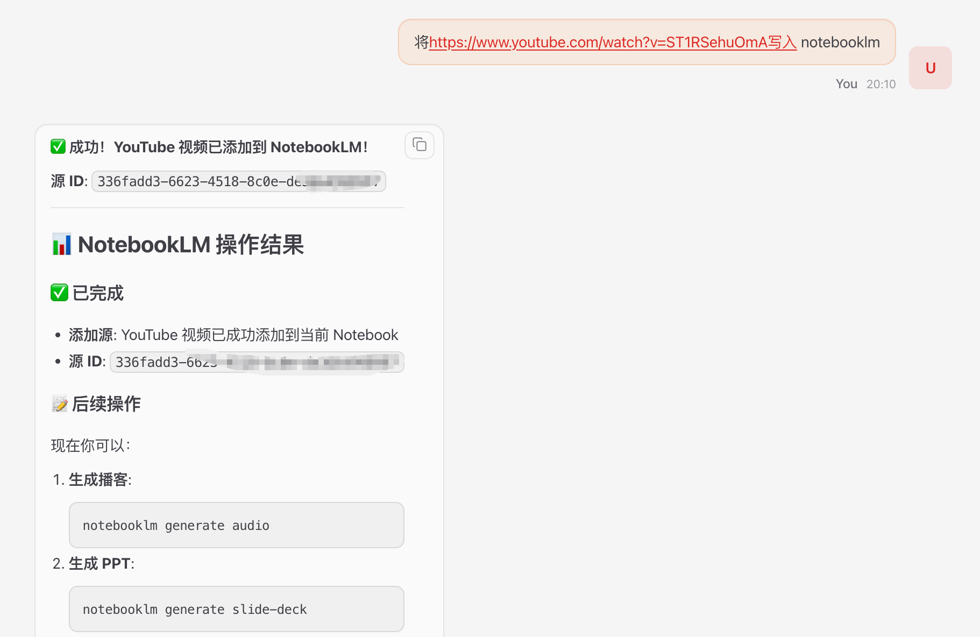Click the U user avatar icon
The image size is (980, 637).
tap(929, 68)
